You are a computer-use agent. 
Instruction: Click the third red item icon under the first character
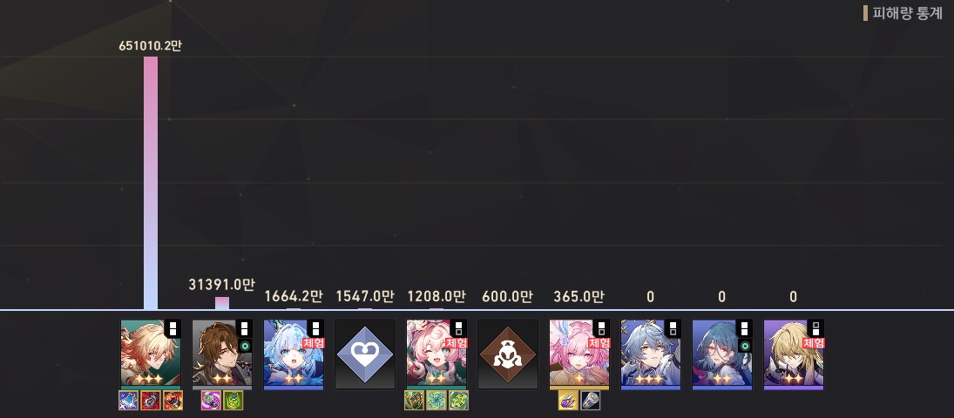click(x=173, y=401)
